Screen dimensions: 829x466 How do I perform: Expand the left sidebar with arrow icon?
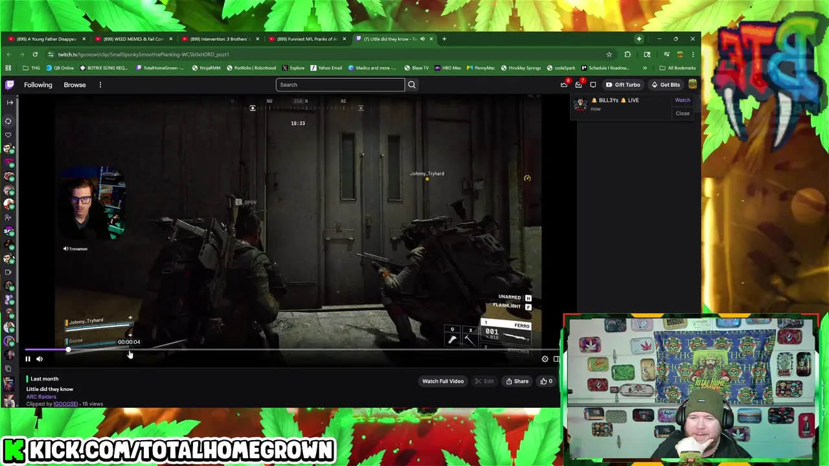[10, 102]
